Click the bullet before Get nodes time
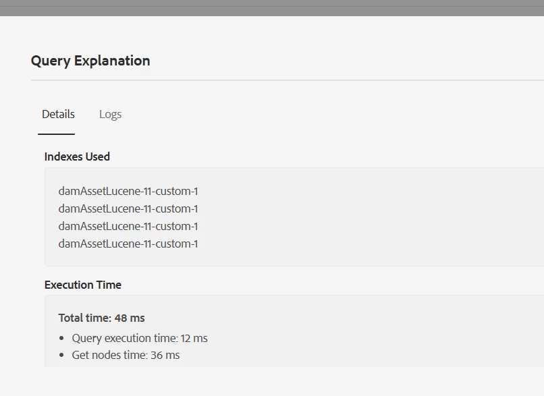 pos(62,356)
